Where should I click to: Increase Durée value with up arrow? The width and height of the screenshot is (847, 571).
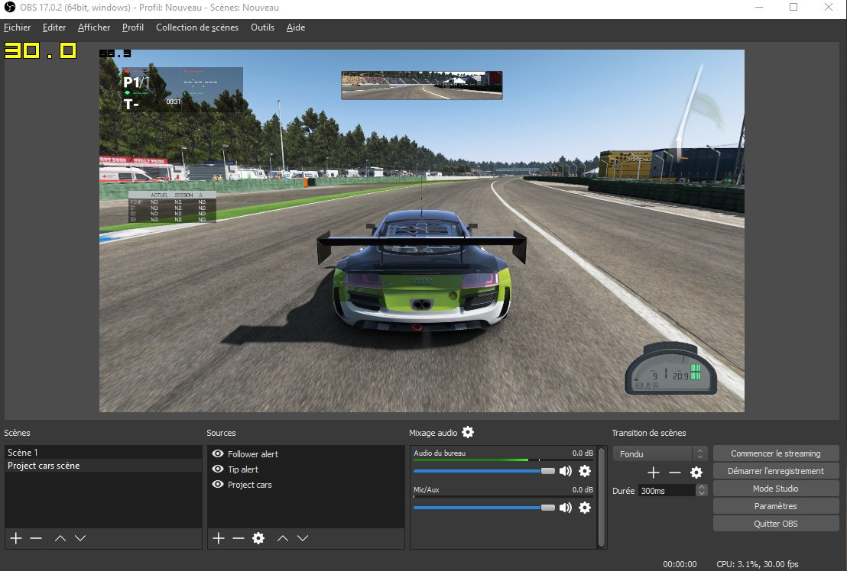(x=701, y=487)
